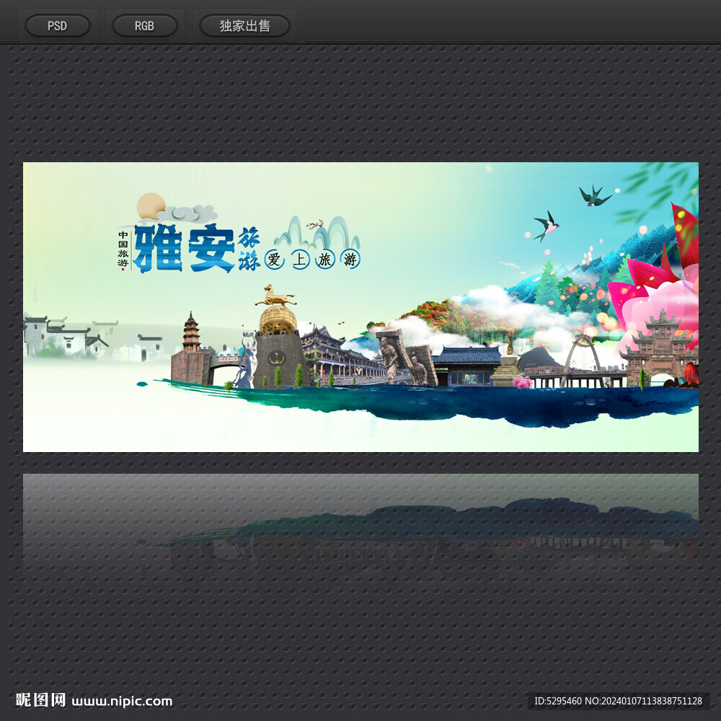Click the 昵图网 logo text

click(40, 700)
